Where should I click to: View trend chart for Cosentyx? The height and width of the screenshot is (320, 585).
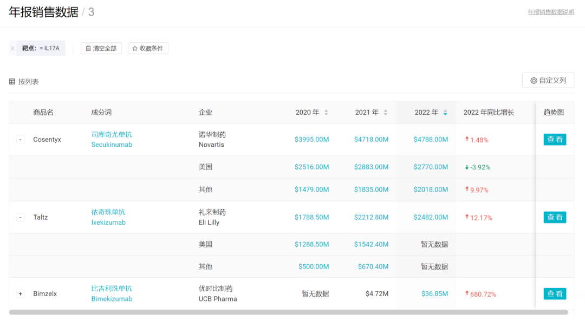tap(555, 140)
